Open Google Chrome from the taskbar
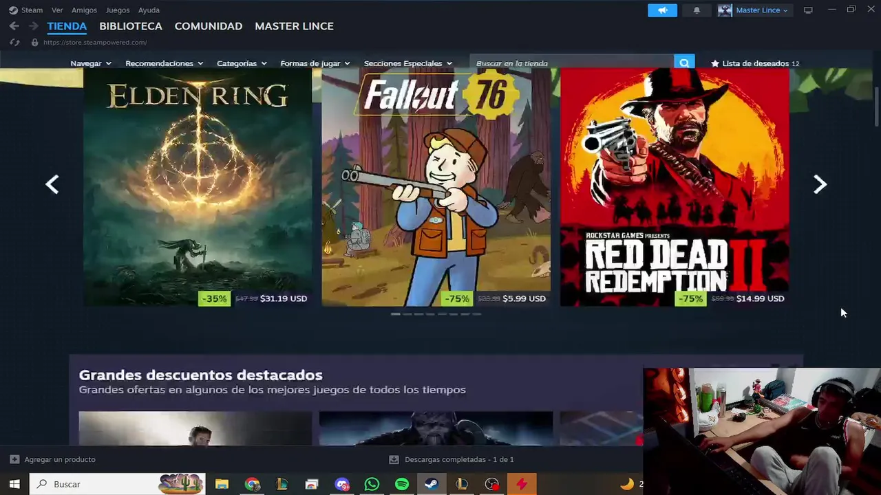 click(x=252, y=484)
